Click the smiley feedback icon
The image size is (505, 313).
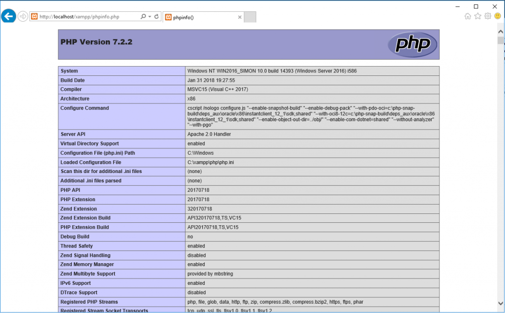[x=498, y=16]
